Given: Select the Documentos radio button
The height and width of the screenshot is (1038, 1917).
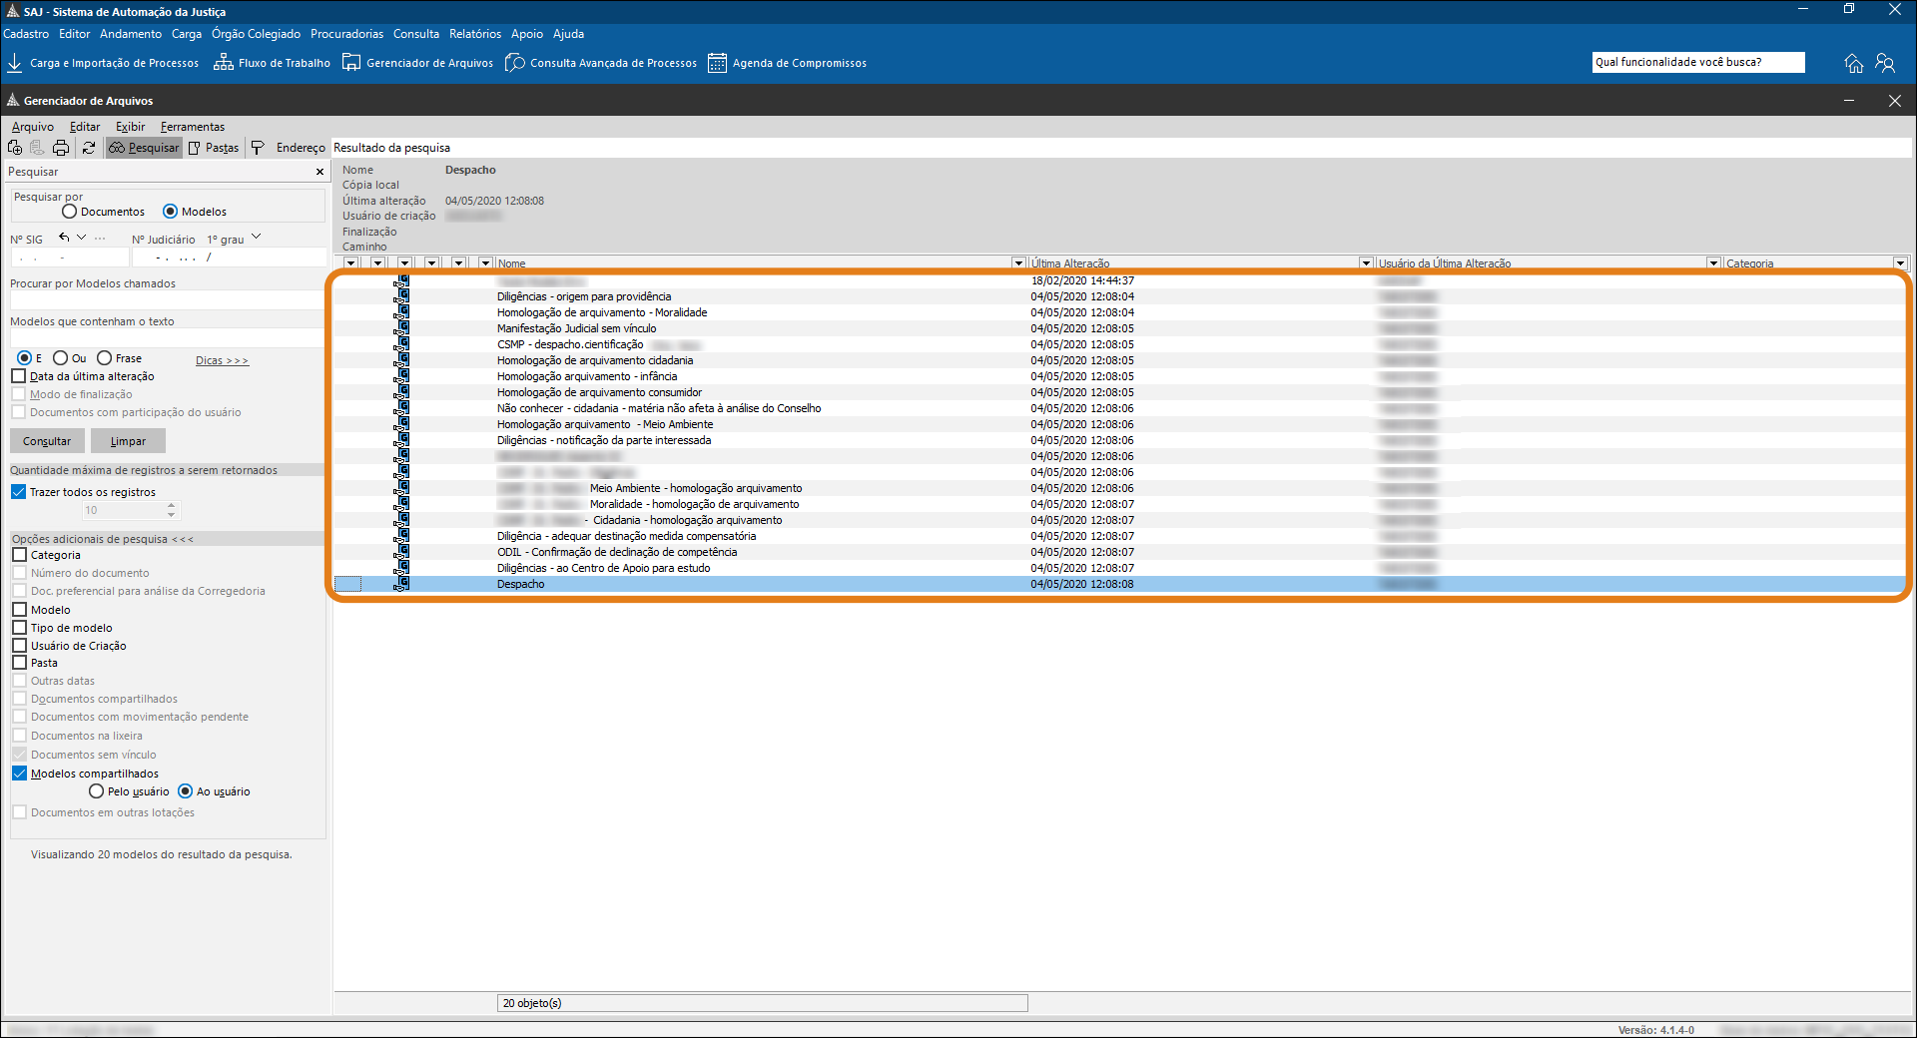Looking at the screenshot, I should (69, 212).
